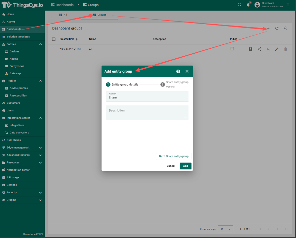Click the Add button in dialog
296x238 pixels.
pos(185,166)
